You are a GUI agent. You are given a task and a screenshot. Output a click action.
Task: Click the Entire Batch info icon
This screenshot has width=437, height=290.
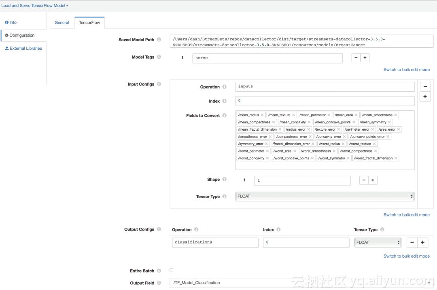tap(159, 271)
